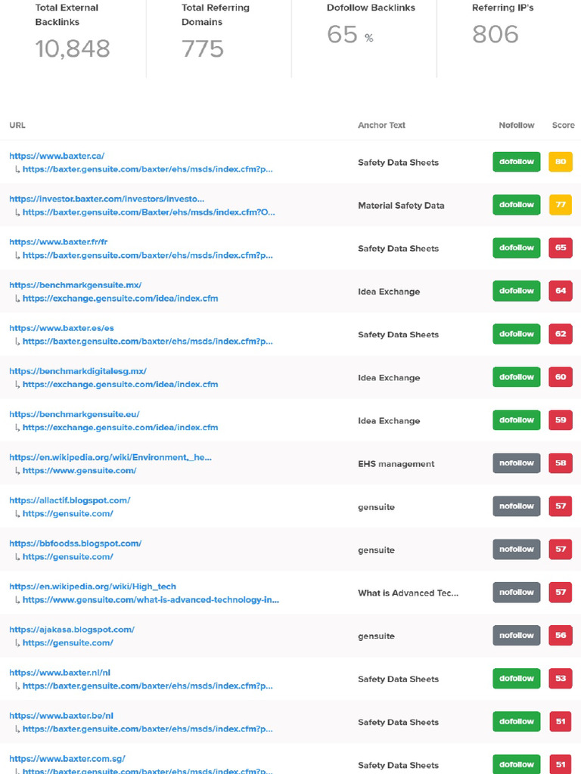Click the red score 65 badge
Viewport: 581px width, 774px height.
[561, 248]
